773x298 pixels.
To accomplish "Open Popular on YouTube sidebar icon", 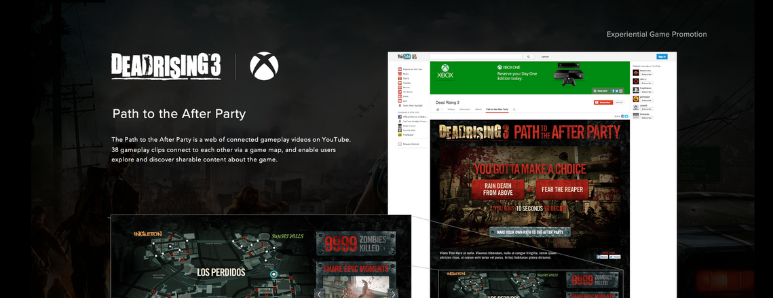I will pyautogui.click(x=400, y=69).
